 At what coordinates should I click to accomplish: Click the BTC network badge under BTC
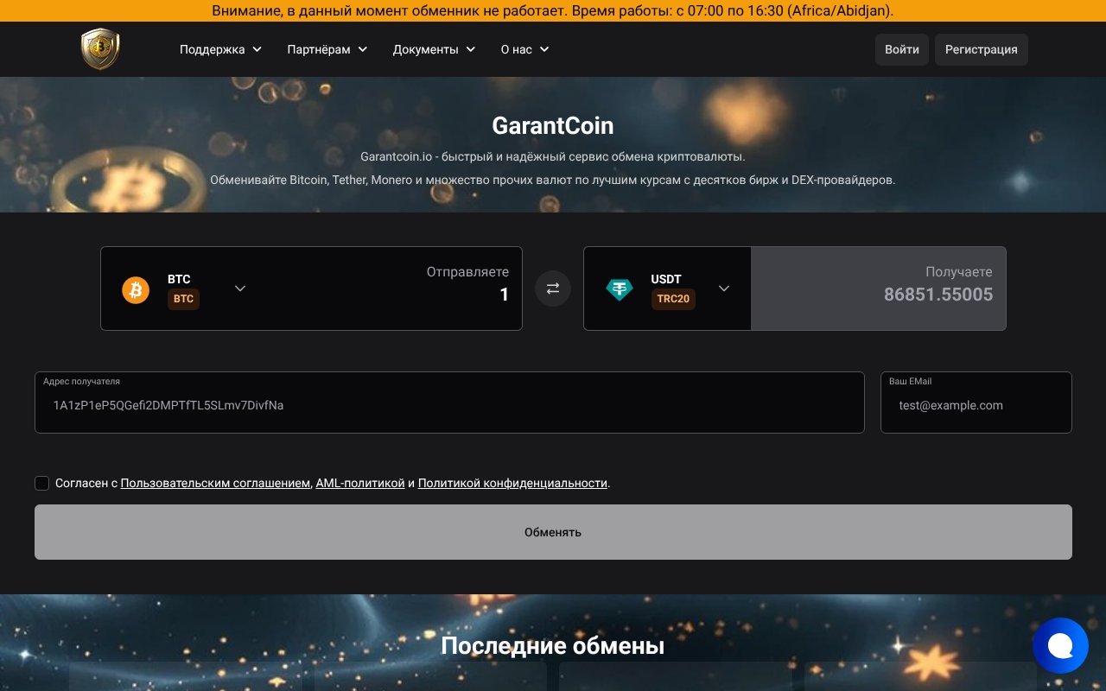[x=183, y=300]
